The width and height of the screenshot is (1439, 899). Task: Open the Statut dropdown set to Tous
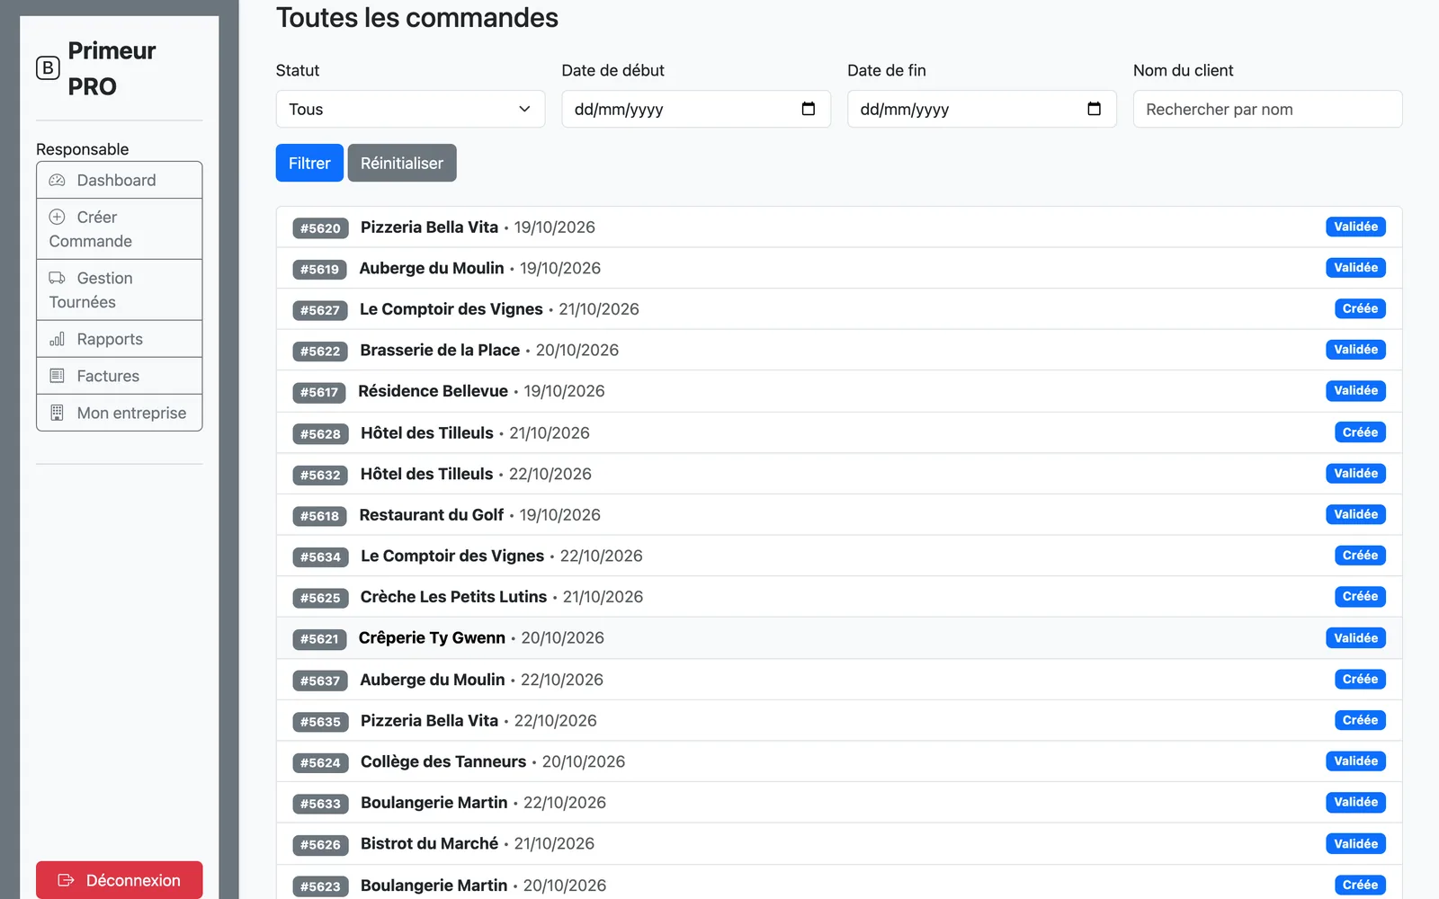(x=410, y=109)
